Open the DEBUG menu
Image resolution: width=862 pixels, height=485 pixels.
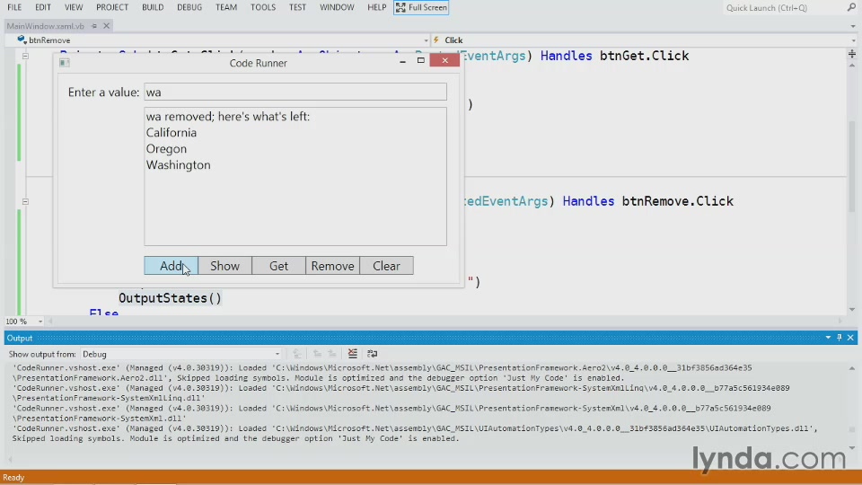click(x=189, y=7)
